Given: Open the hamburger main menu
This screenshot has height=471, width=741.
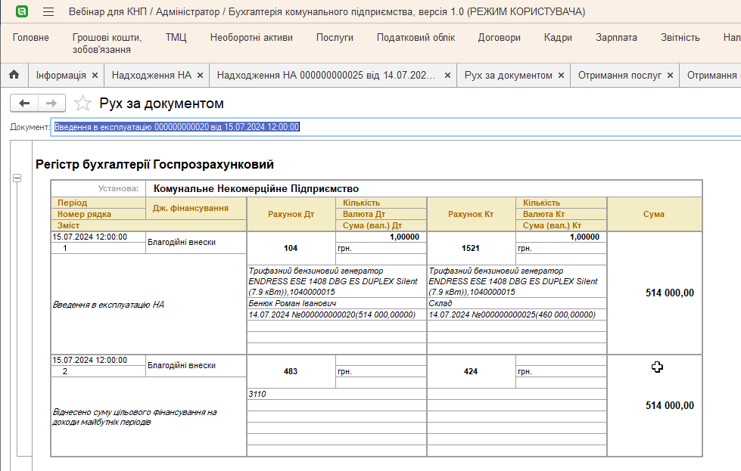Looking at the screenshot, I should tap(48, 12).
